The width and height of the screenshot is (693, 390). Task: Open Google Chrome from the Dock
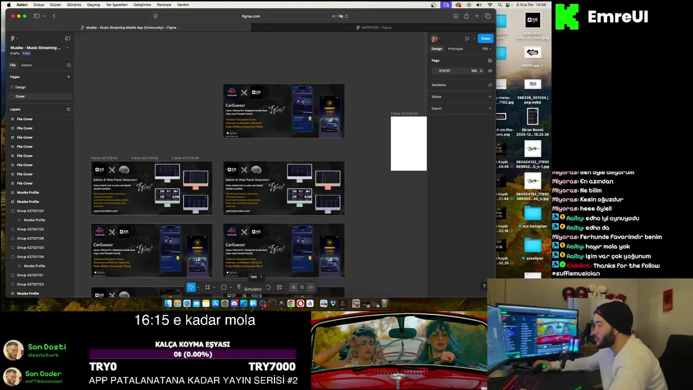[x=291, y=303]
